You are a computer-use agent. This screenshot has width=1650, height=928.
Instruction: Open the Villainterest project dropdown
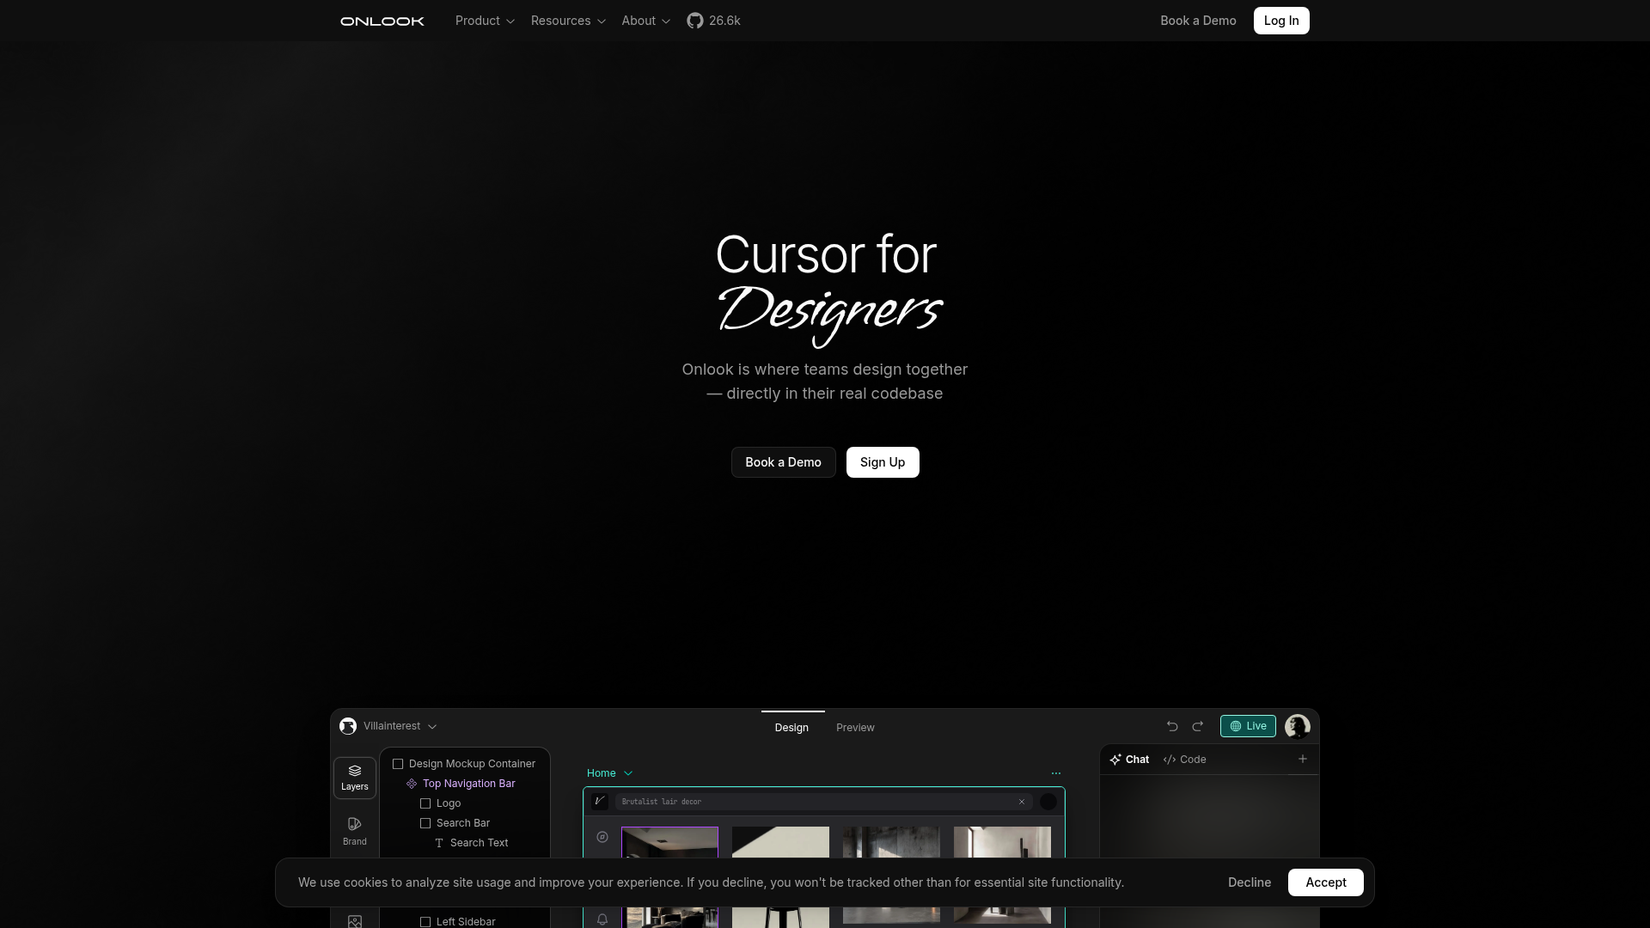[400, 726]
